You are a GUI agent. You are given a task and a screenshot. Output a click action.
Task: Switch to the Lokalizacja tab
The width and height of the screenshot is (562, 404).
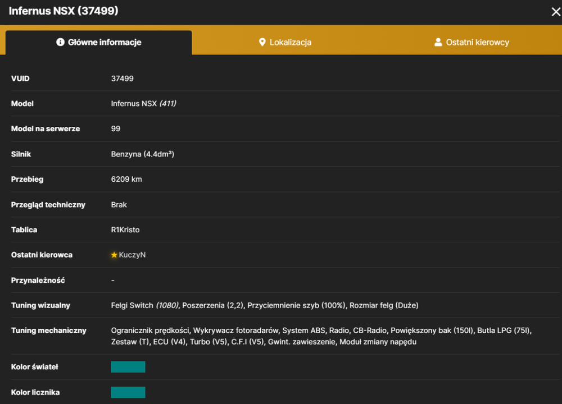[285, 42]
